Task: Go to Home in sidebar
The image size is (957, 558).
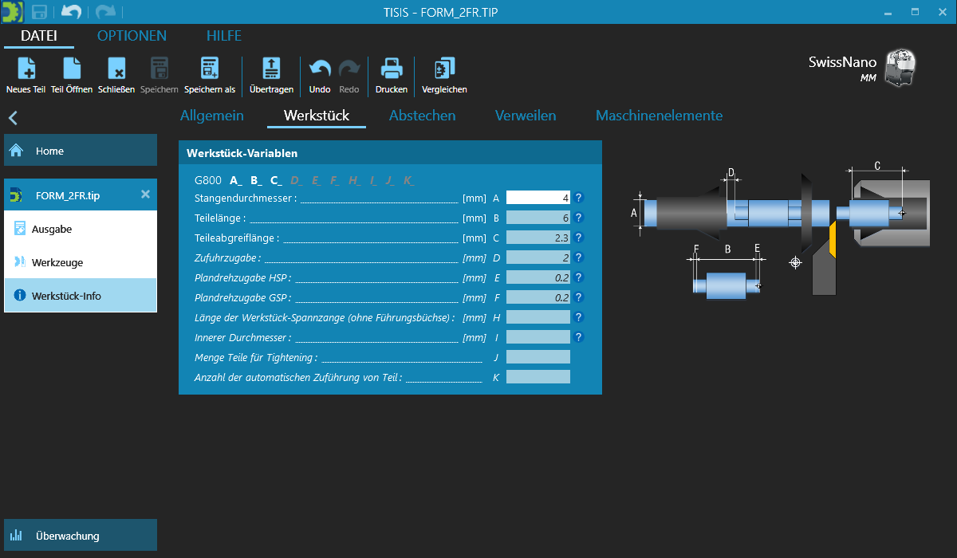Action: (x=80, y=151)
